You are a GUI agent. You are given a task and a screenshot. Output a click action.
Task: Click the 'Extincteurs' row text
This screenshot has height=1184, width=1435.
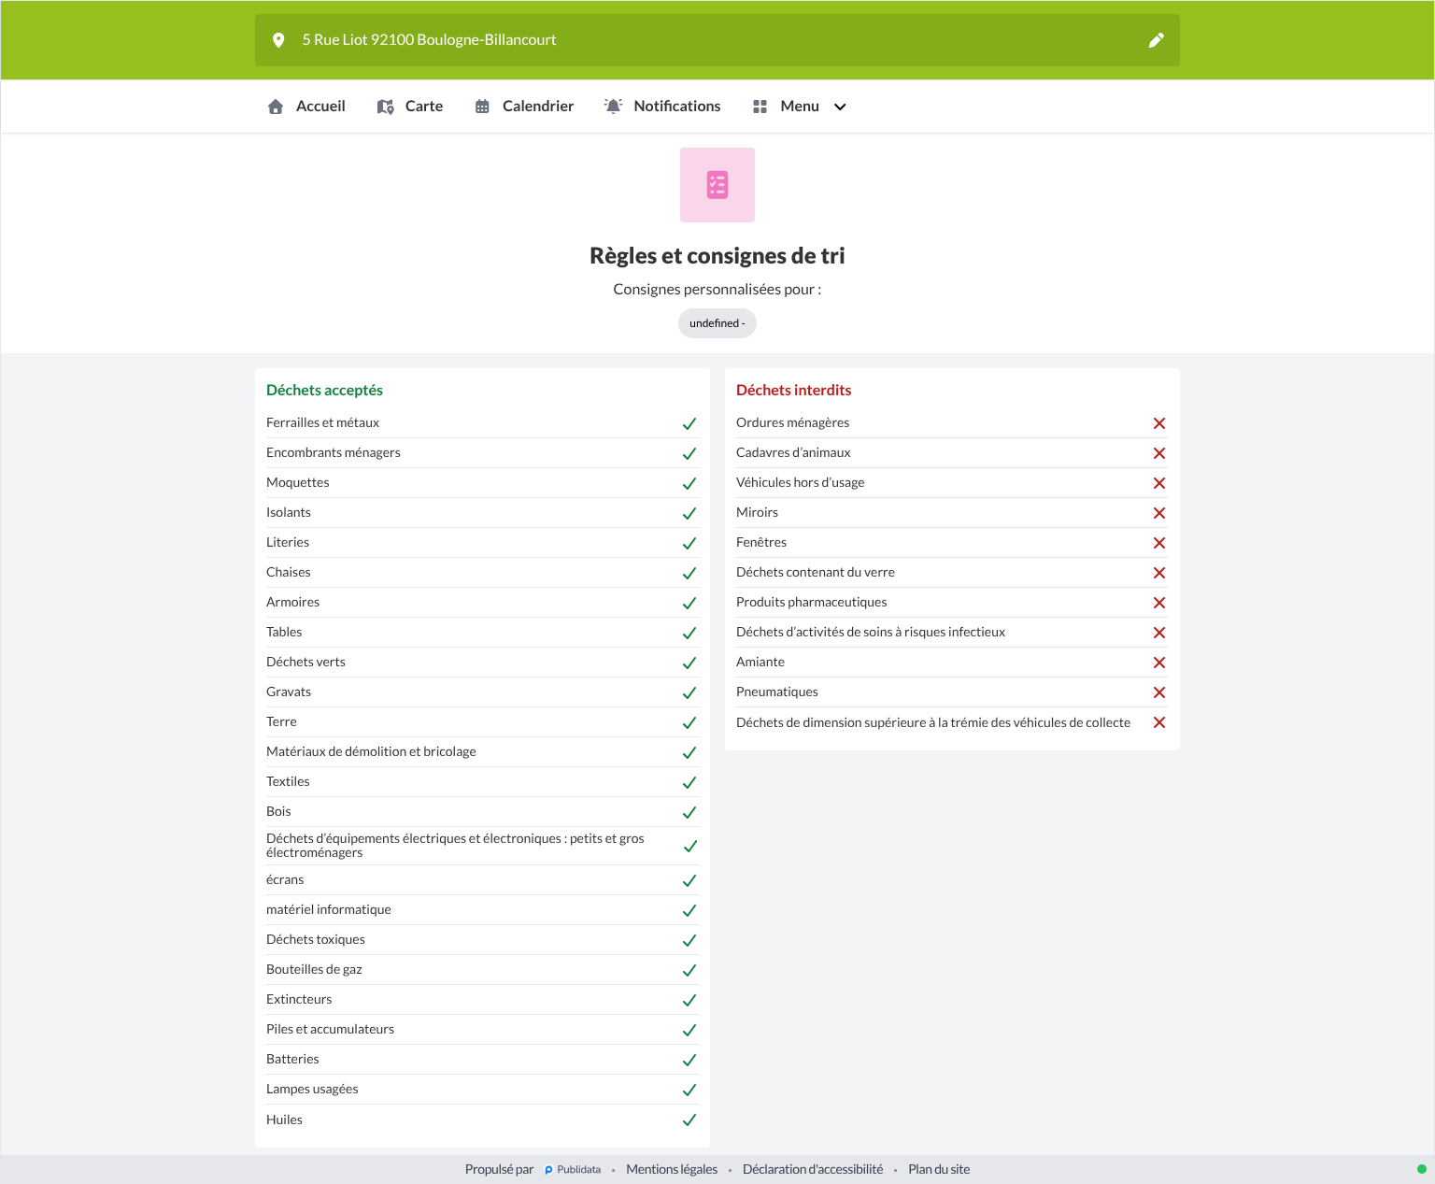299,999
